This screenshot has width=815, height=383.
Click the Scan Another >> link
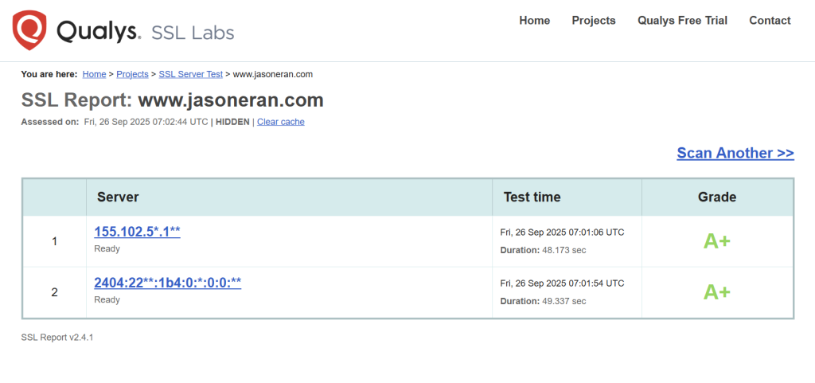735,153
